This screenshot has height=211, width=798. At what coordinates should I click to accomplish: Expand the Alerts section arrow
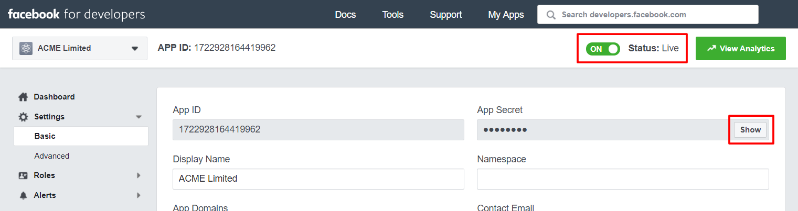coord(139,195)
